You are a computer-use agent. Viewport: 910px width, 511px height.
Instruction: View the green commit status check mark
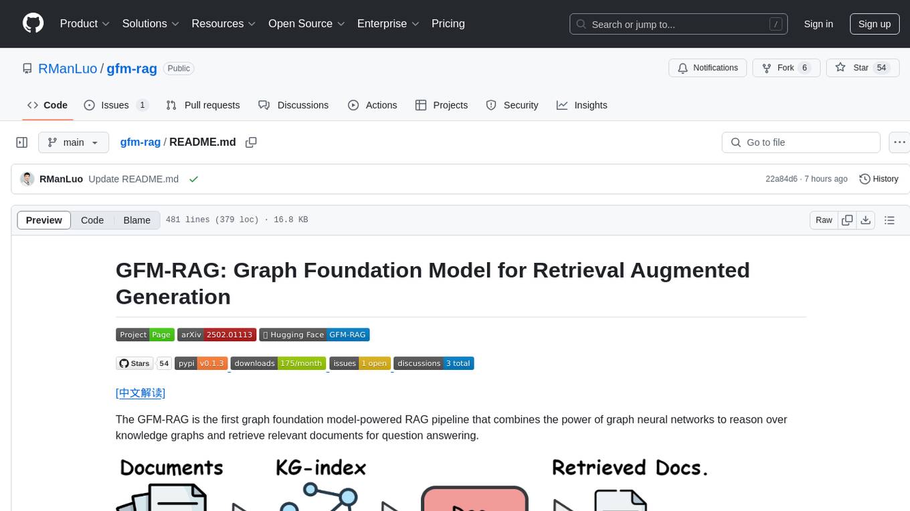[193, 179]
